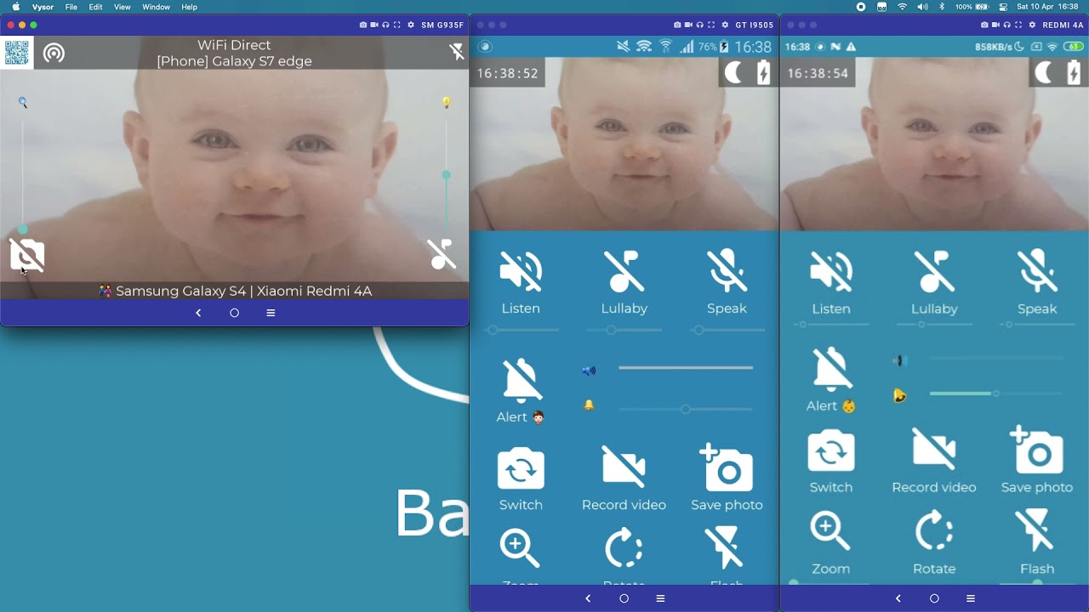Tap Android back button in SM G935F window
Viewport: 1089px width, 612px height.
(198, 313)
